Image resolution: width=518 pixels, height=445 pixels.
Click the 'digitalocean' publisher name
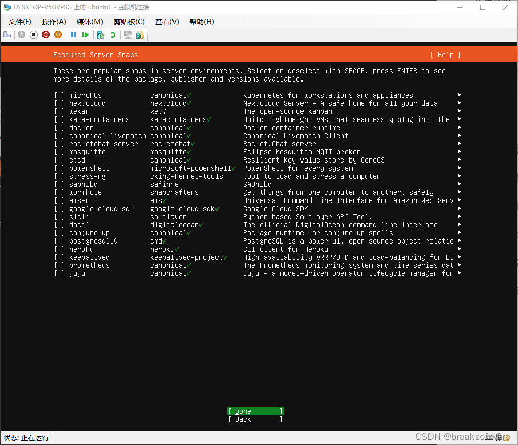pyautogui.click(x=175, y=225)
